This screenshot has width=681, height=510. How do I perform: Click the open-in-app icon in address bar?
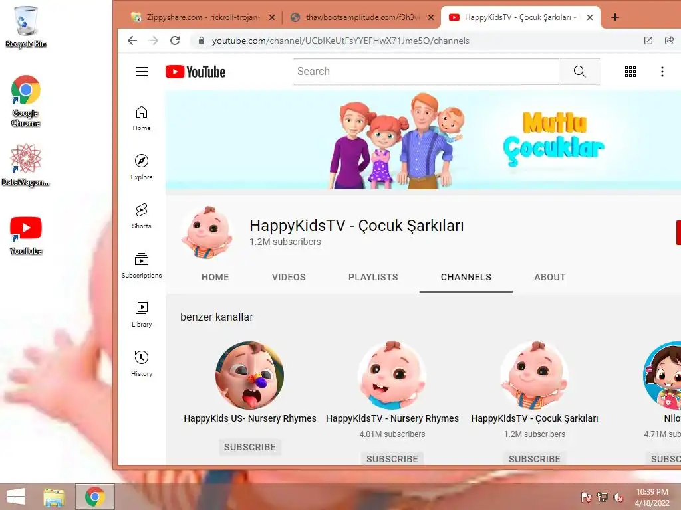coord(648,41)
